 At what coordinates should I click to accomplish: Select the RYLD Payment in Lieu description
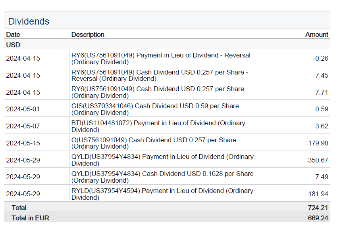click(x=162, y=194)
